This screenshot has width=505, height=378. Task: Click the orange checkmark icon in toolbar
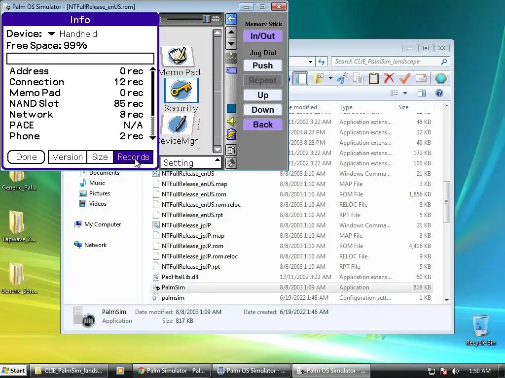[405, 78]
